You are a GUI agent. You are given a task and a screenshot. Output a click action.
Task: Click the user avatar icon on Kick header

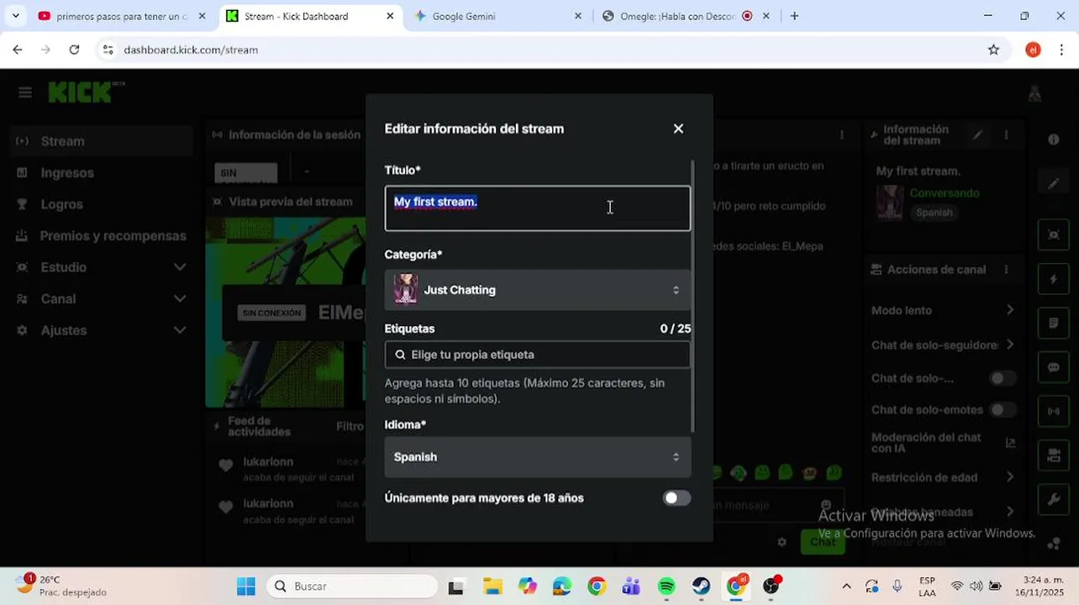click(1034, 93)
